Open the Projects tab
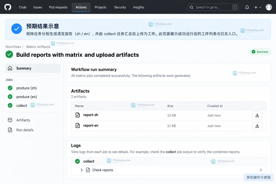This screenshot has width=276, height=184. click(100, 7)
